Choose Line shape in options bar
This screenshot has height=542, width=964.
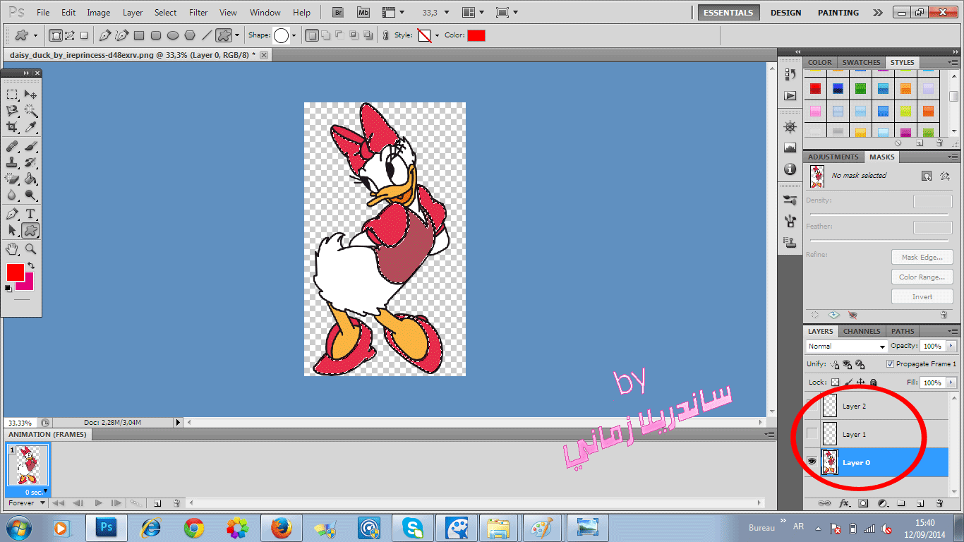(x=207, y=35)
